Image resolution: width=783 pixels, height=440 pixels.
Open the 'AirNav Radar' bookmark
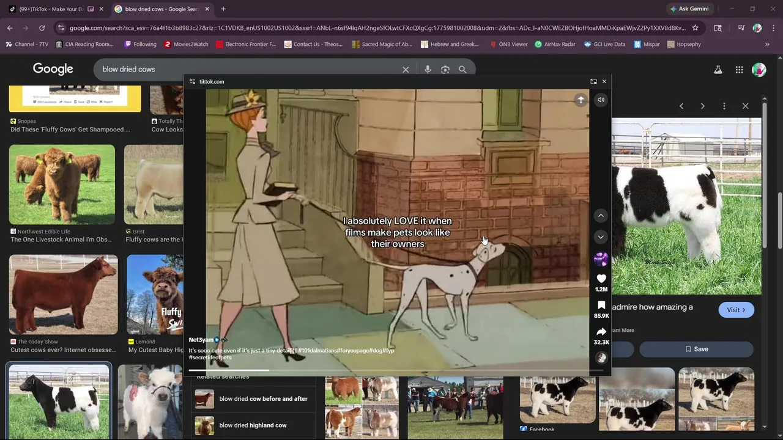click(555, 44)
